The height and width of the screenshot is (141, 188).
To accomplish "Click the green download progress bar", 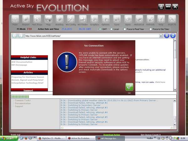I will point(20,97).
